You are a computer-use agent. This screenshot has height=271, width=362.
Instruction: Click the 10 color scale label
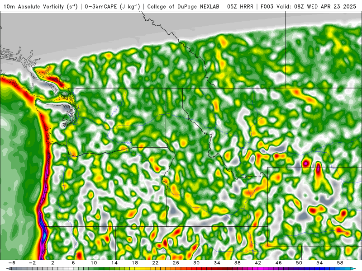94,263
